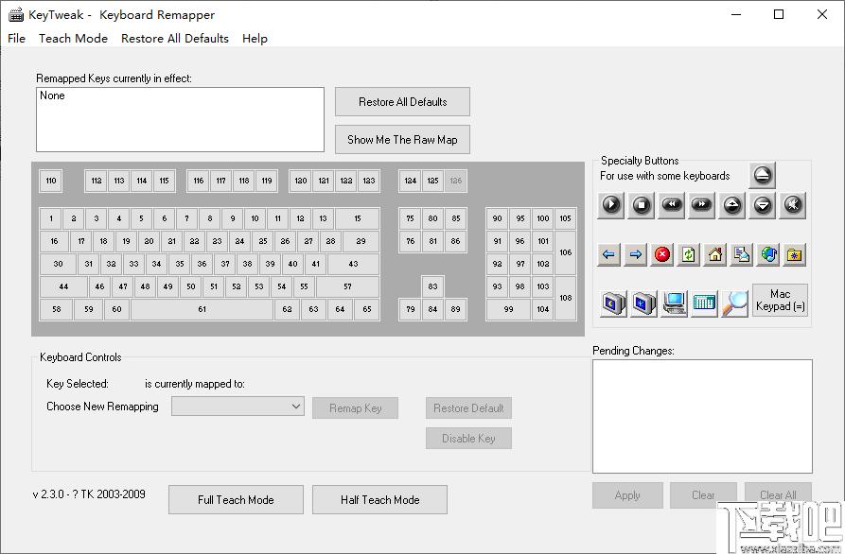Click the media Play specialty button
The height and width of the screenshot is (554, 845).
tap(611, 205)
